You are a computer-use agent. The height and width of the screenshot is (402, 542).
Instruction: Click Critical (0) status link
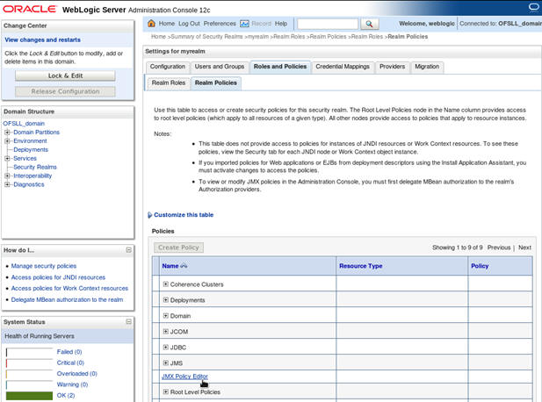click(70, 363)
